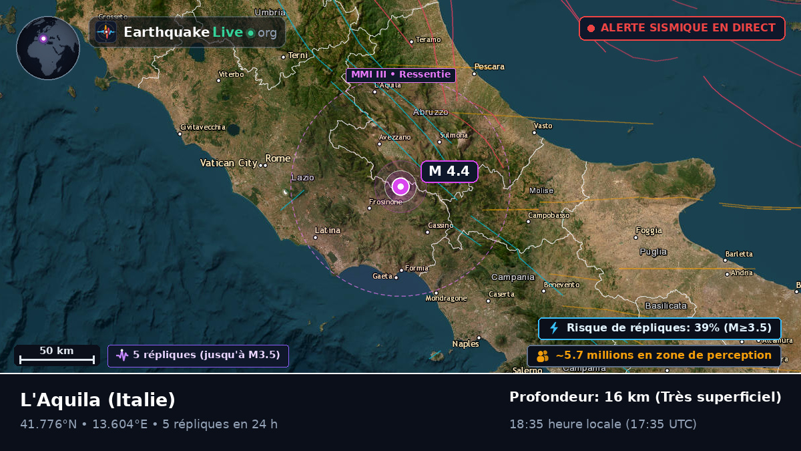Click the Benevento city label

click(x=561, y=285)
